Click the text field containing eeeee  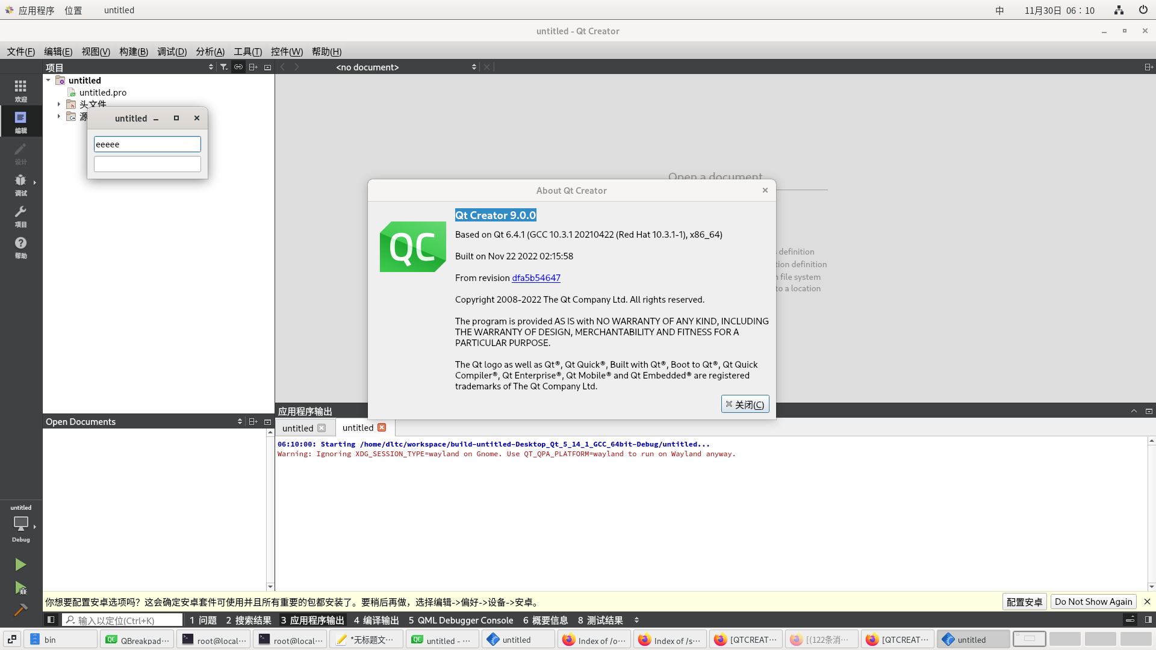pos(147,144)
